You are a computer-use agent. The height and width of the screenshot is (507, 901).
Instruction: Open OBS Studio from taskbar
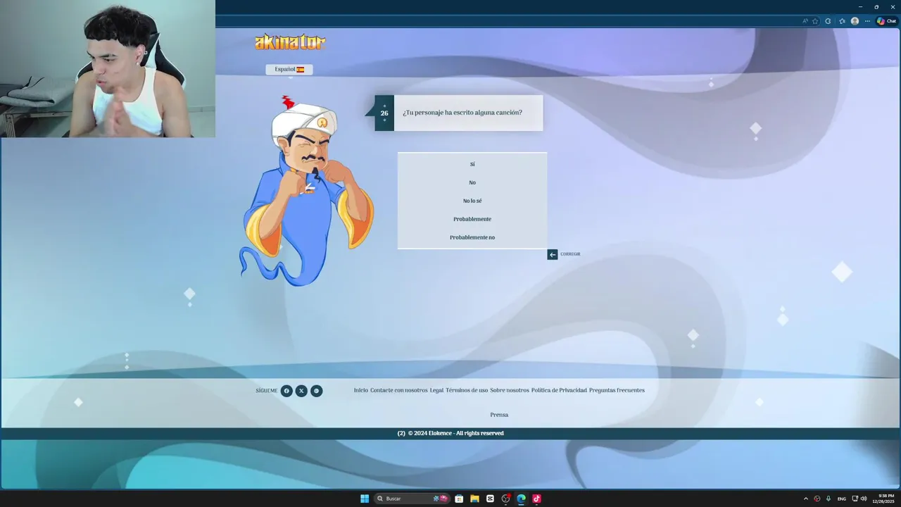(505, 499)
